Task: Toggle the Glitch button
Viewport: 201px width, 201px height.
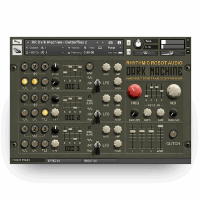Action: [x=173, y=134]
